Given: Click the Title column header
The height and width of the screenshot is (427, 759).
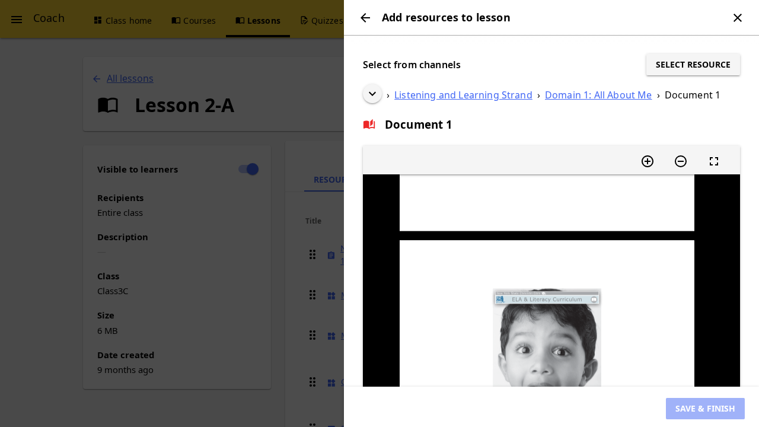Looking at the screenshot, I should pyautogui.click(x=313, y=221).
